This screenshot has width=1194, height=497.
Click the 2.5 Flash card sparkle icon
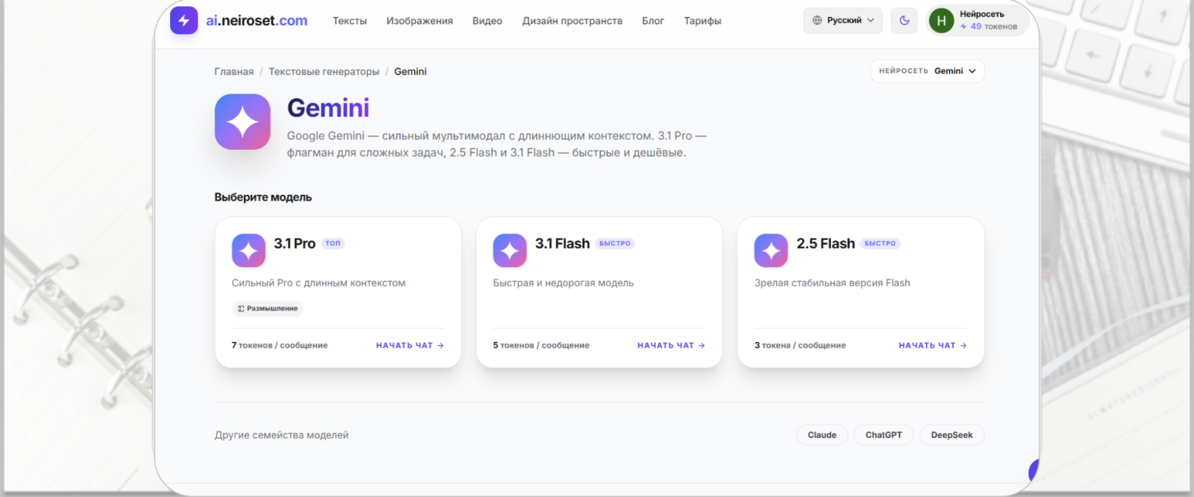coord(771,251)
